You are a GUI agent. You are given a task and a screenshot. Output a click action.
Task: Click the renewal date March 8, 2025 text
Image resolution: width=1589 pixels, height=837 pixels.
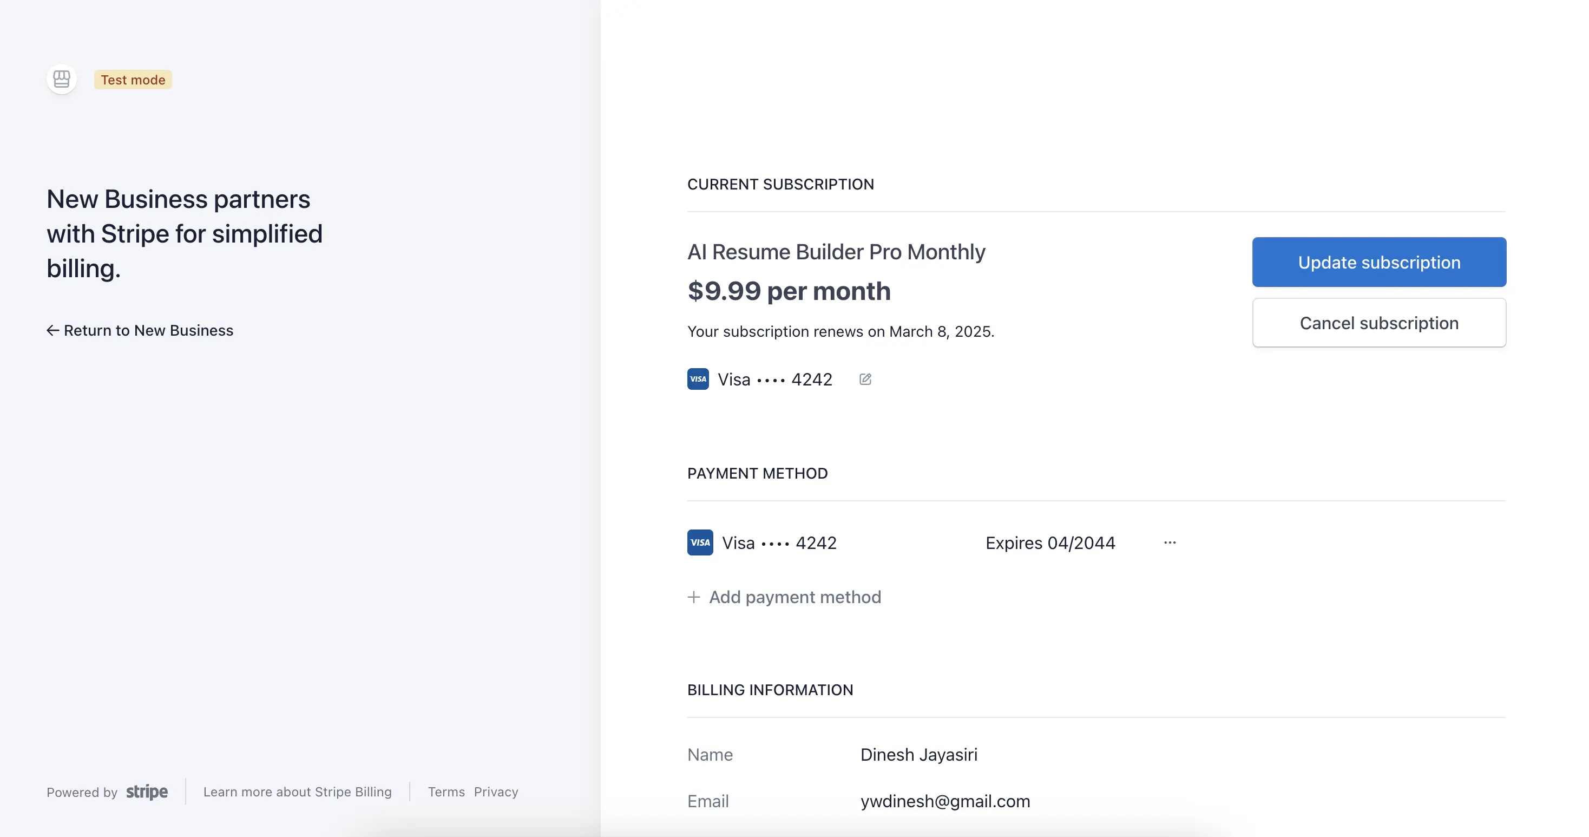click(x=940, y=331)
